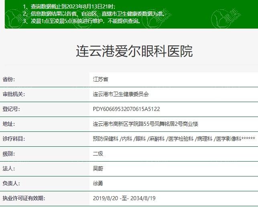Click the 法人 label
258x207 pixels.
pyautogui.click(x=9, y=168)
